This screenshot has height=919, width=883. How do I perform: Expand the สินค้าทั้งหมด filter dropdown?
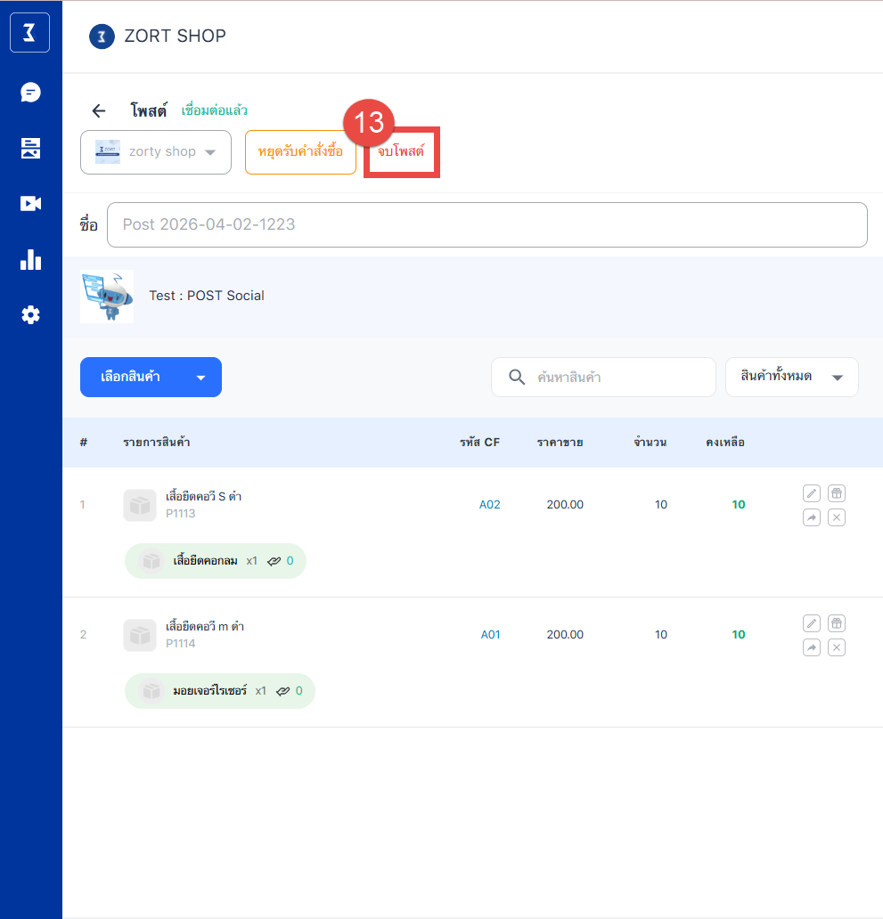[791, 377]
